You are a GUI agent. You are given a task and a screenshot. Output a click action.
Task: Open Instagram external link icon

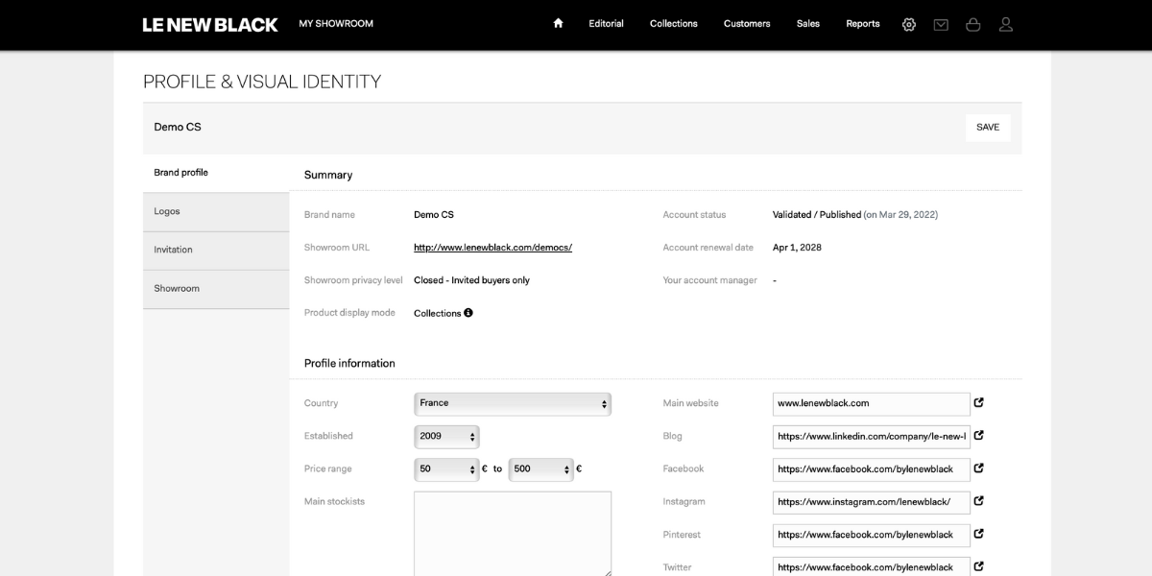[978, 501]
